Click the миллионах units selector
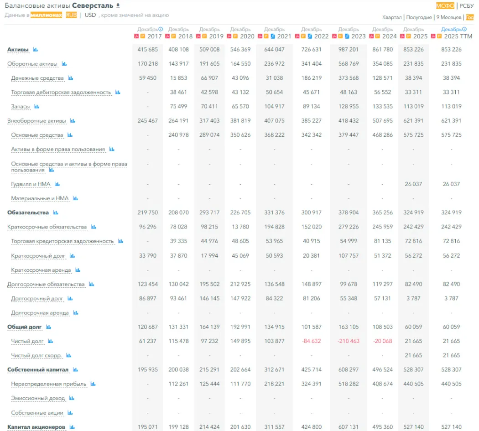Image resolution: width=479 pixels, height=431 pixels. (46, 15)
